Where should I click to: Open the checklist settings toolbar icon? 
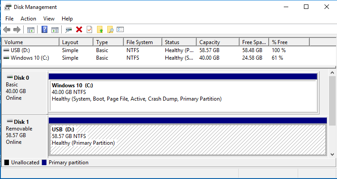(x=120, y=29)
